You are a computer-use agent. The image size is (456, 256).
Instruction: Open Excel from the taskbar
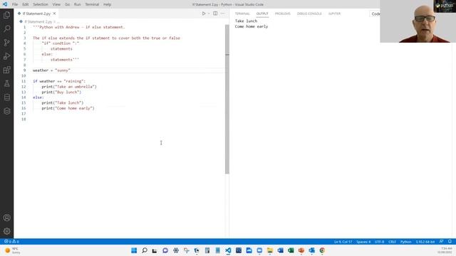291,250
